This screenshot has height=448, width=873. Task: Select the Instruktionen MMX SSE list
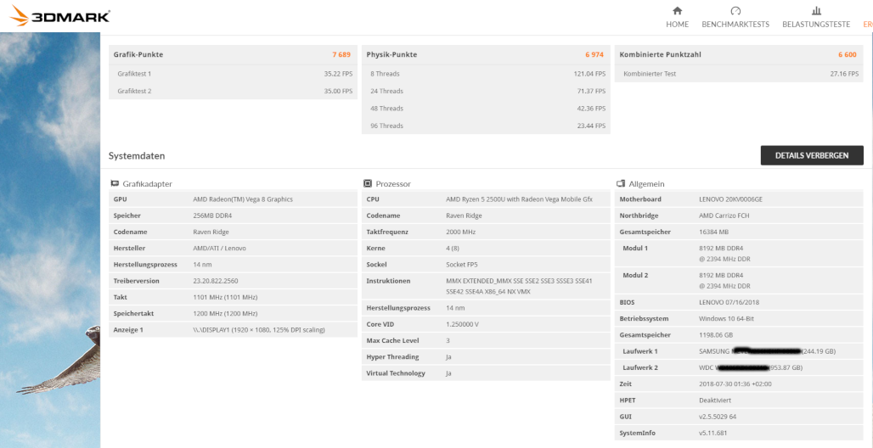click(519, 286)
